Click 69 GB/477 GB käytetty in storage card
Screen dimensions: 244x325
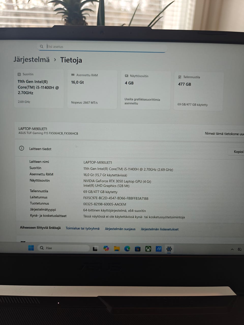pos(192,105)
